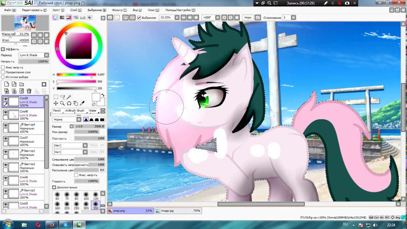Swap foreground and background colors
407x229 pixels.
pos(103,95)
